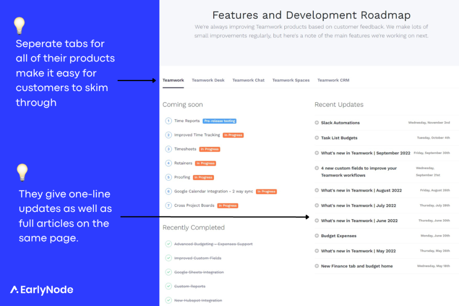Click the number 1 circle beside Time Reports

(x=169, y=121)
